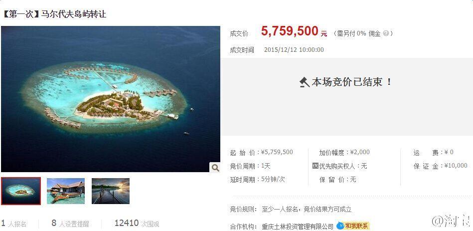Click the 马尔代夫岛屿转让 listing title

74,14
